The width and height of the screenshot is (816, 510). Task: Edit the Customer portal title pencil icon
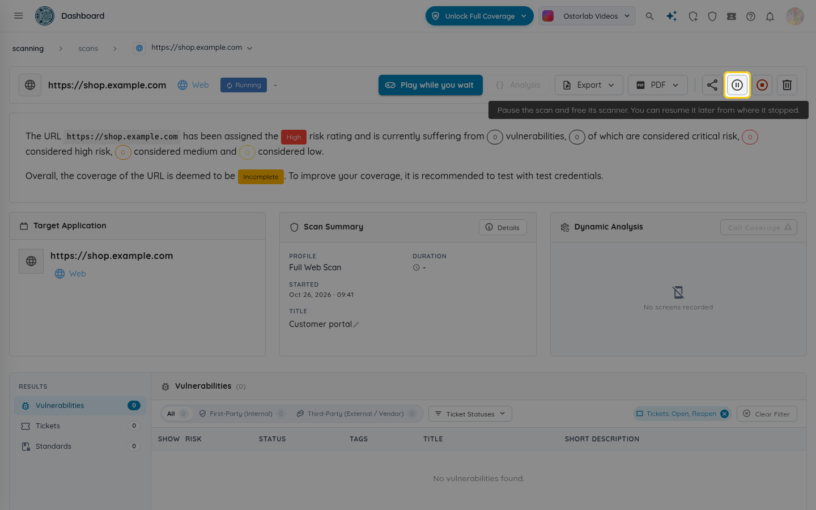point(356,325)
